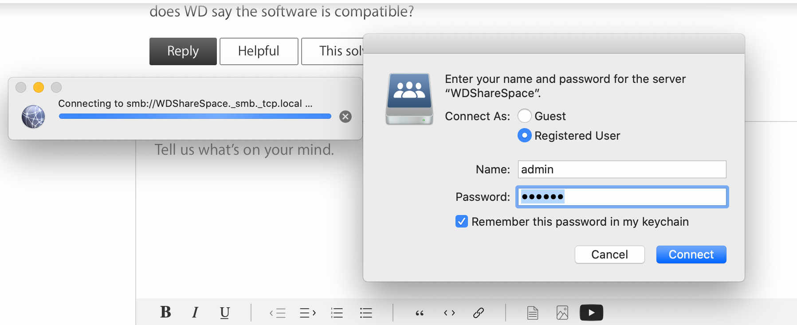
Task: Click the Password input field
Action: (x=622, y=197)
